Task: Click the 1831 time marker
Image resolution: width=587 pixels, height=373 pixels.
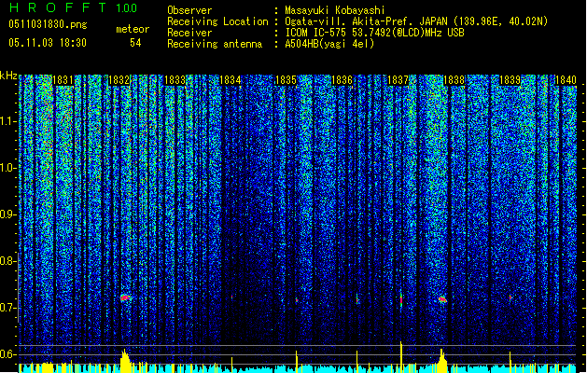Action: click(63, 80)
